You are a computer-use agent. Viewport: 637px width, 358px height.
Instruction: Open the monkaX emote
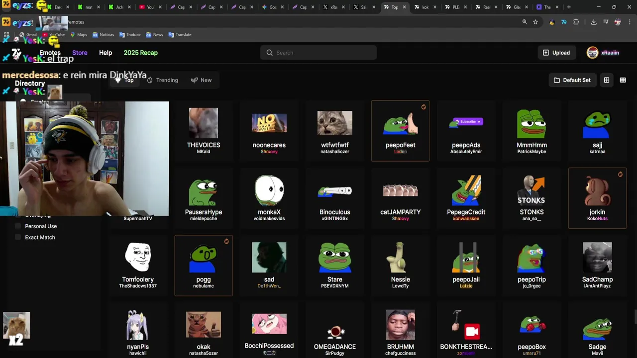point(269,198)
